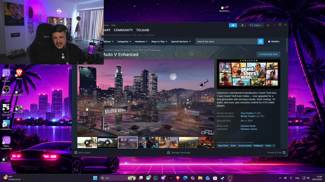Open Windows Start menu
This screenshot has width=325, height=182.
[x=95, y=178]
